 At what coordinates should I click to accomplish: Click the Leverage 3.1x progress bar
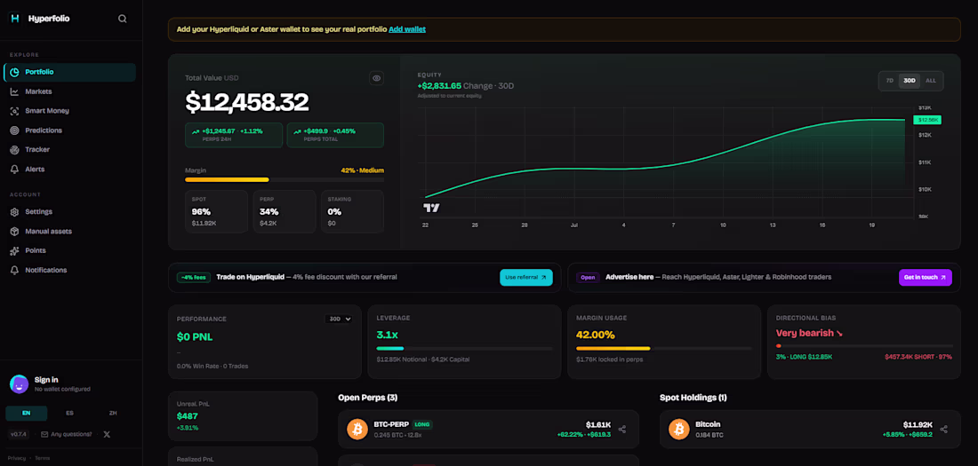click(x=465, y=348)
